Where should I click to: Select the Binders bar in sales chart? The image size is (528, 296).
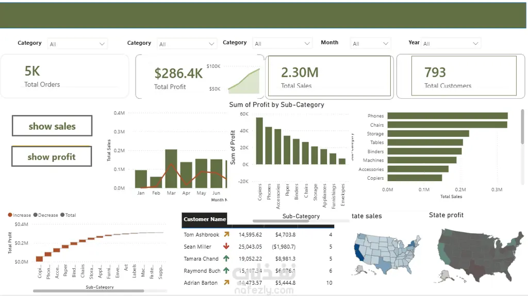425,151
